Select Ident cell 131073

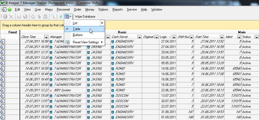(233, 96)
